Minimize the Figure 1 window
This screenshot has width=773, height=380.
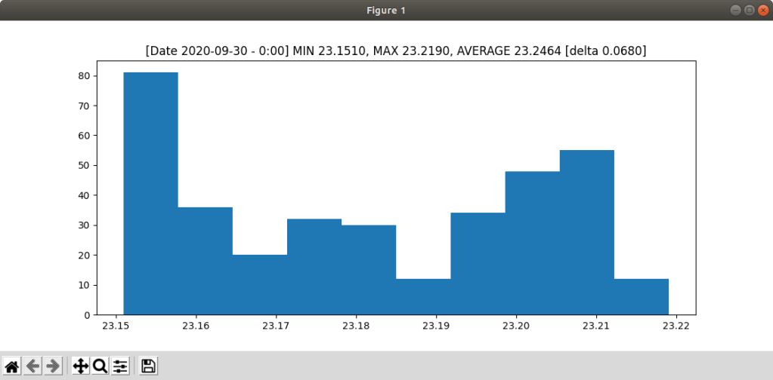pyautogui.click(x=735, y=10)
